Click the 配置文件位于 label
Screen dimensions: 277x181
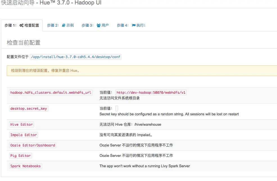(x=18, y=57)
